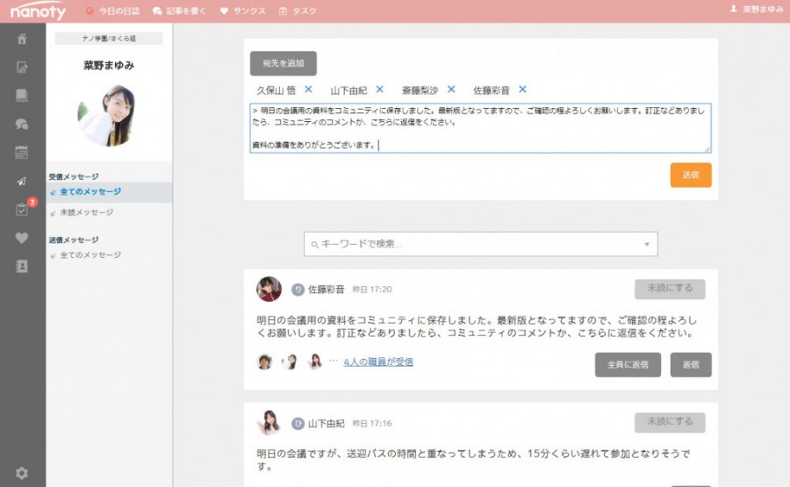Open the settings gear at sidebar bottom
This screenshot has width=790, height=487.
(22, 473)
